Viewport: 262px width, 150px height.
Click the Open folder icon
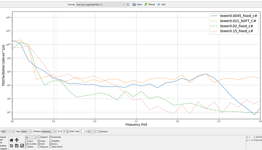134,4
